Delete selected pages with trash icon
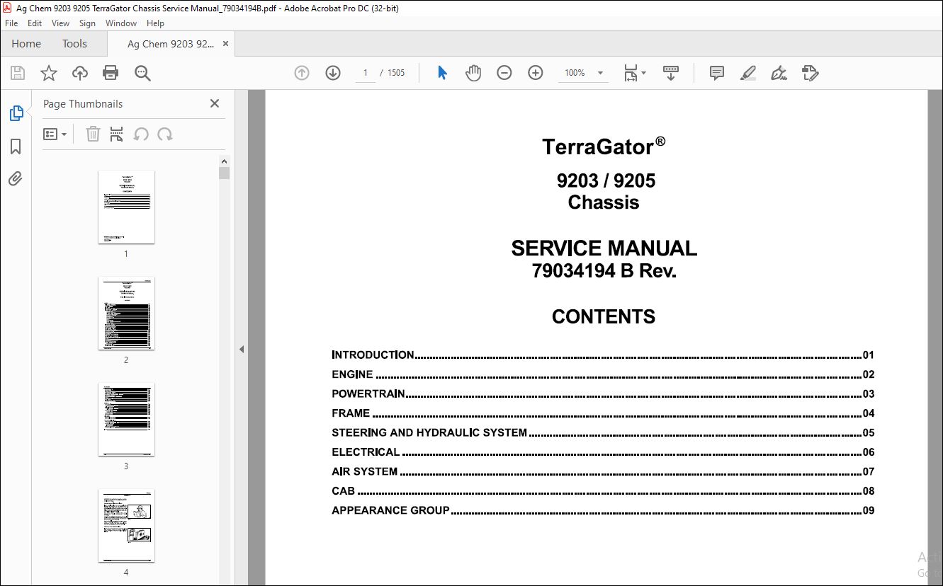 (x=93, y=134)
